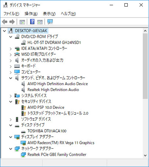Viewport: 149px width, 167px height.
Task: Click the ソフトウェア デバイス icon
Action: coord(17,119)
